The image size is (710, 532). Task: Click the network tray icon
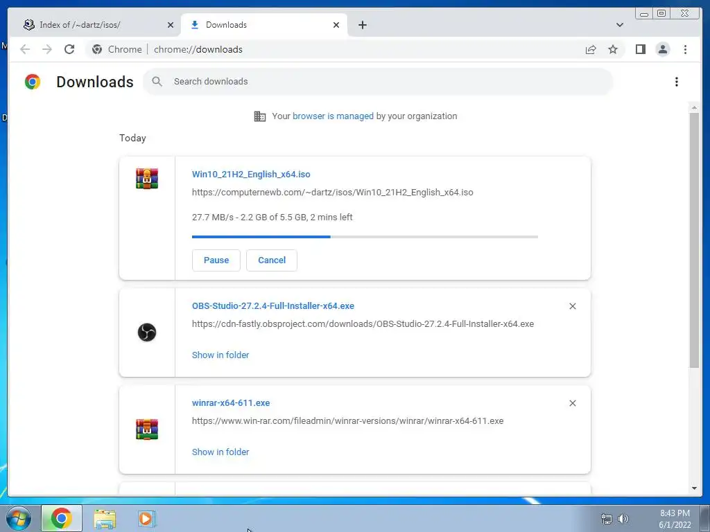606,519
